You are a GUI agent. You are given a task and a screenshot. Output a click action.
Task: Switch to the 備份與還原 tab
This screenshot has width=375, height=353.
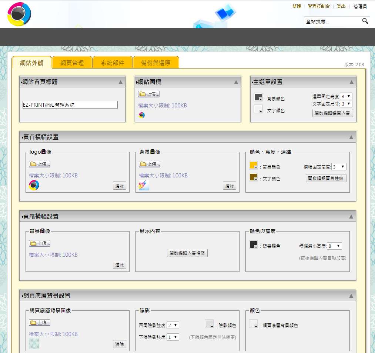(156, 63)
